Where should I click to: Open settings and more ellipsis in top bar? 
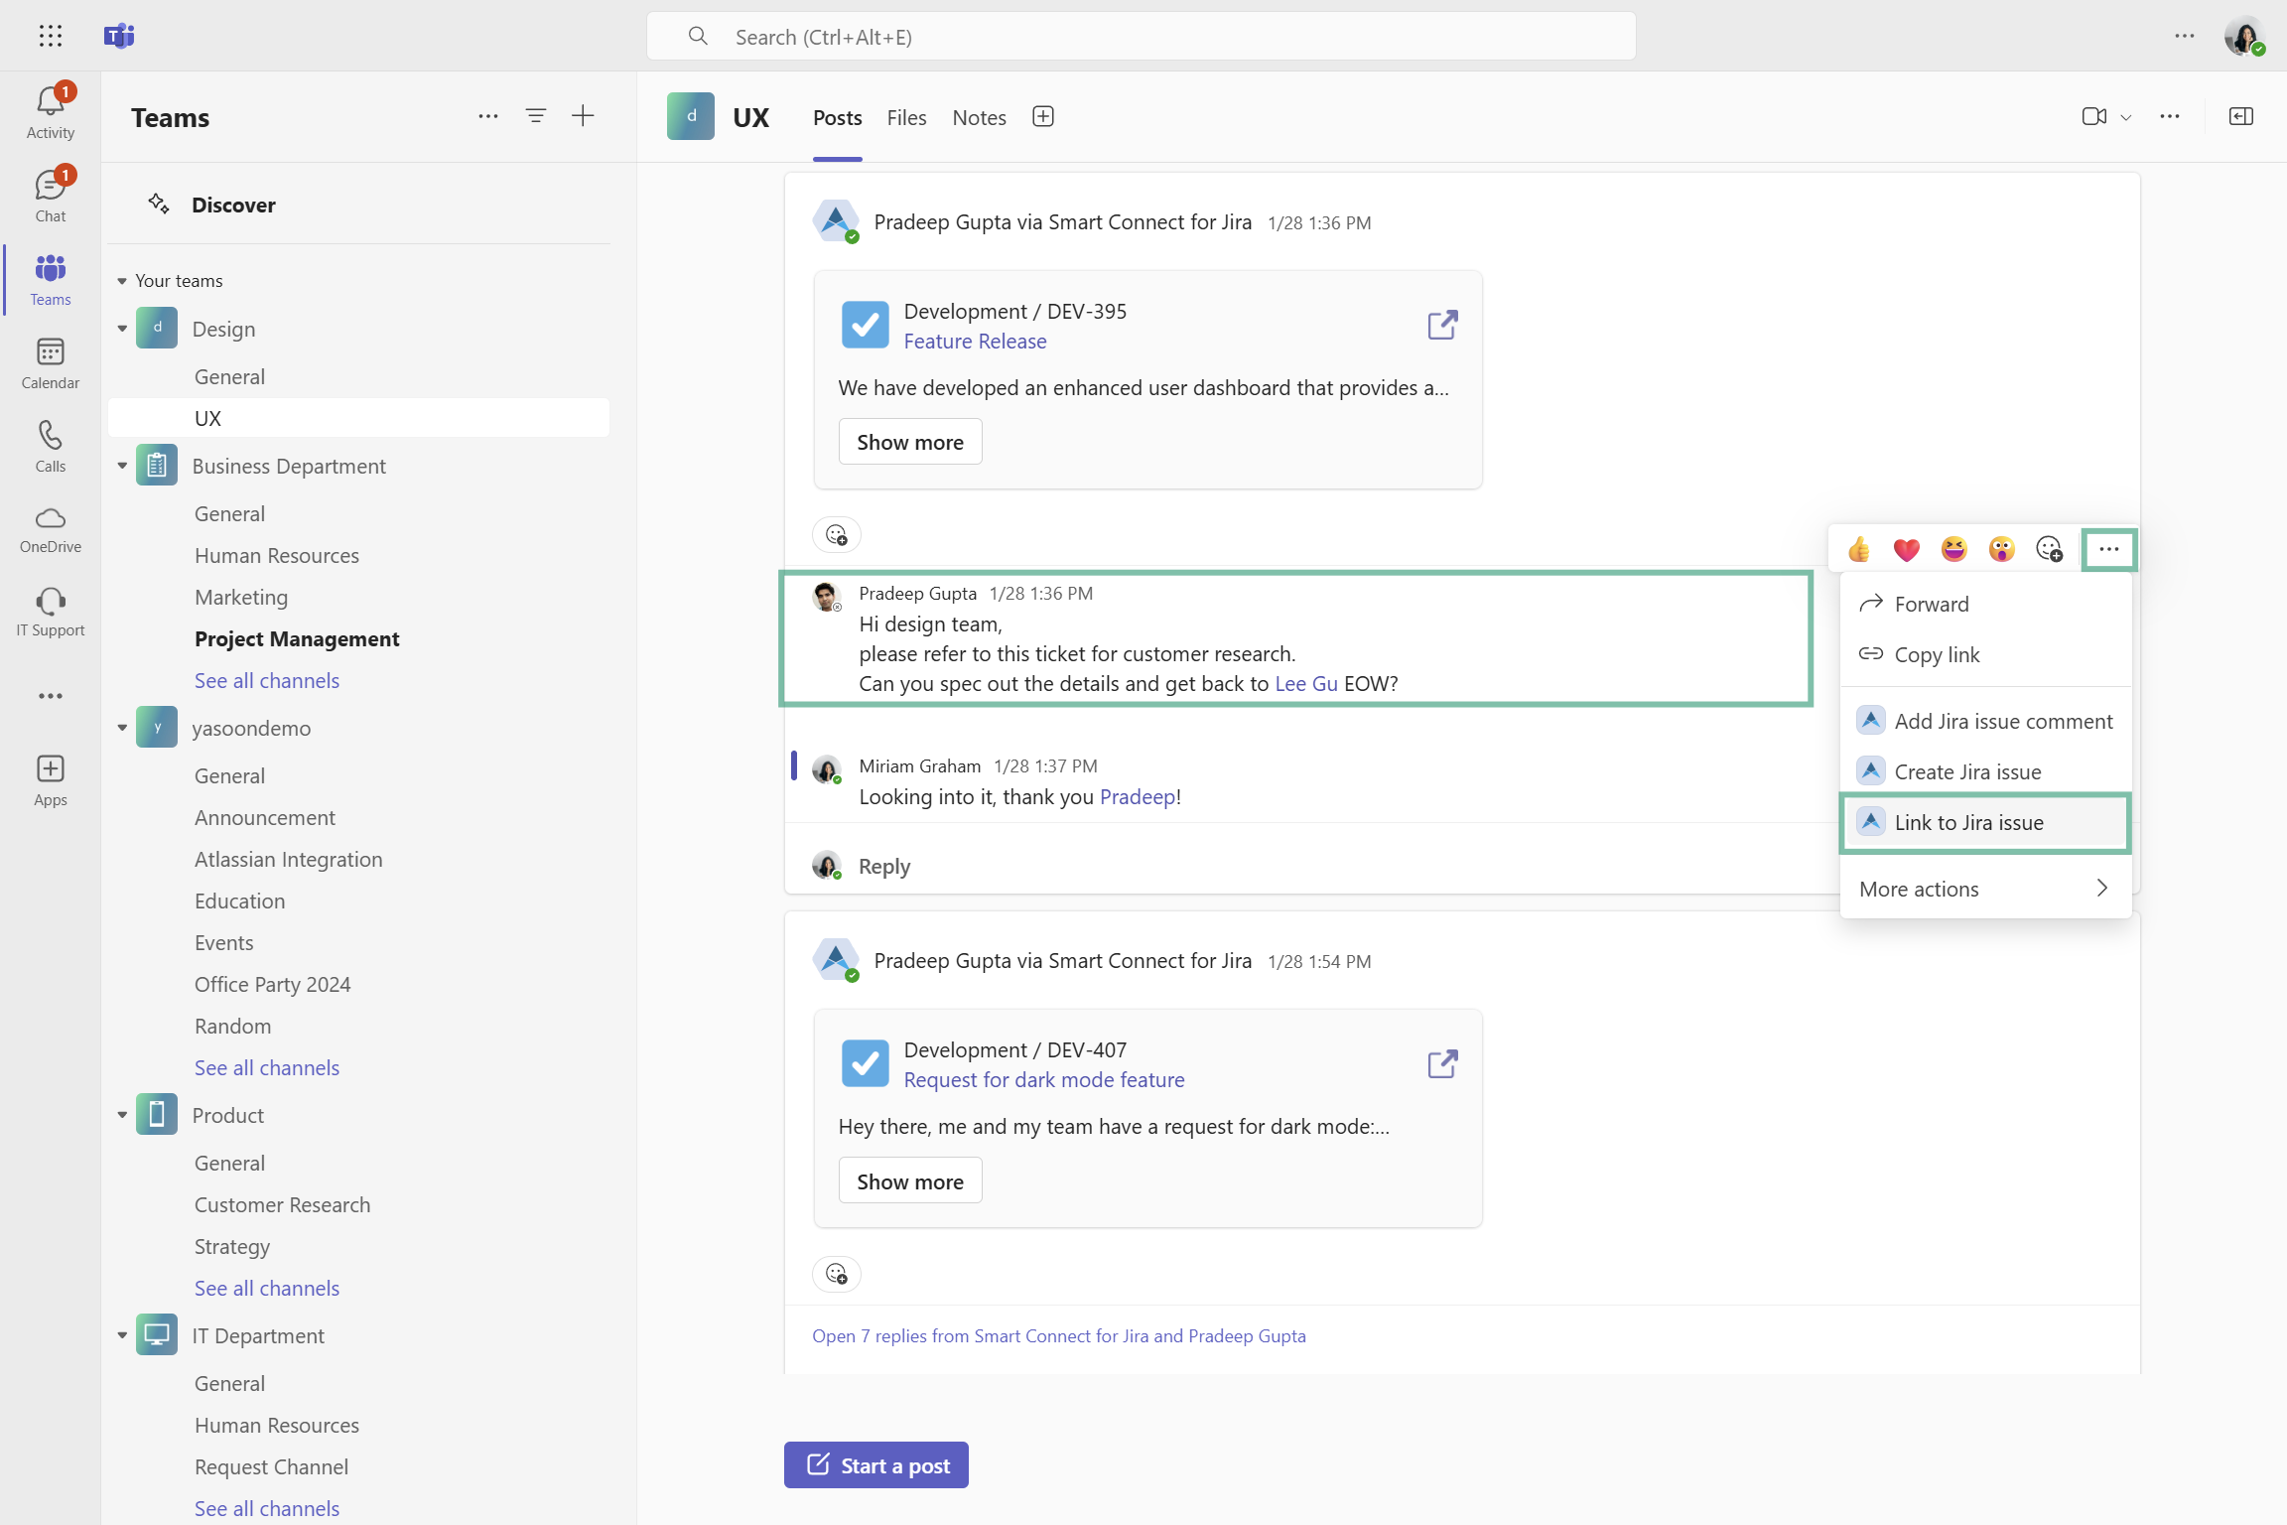click(x=2185, y=36)
